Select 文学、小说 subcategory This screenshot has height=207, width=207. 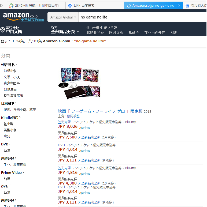[12, 77]
